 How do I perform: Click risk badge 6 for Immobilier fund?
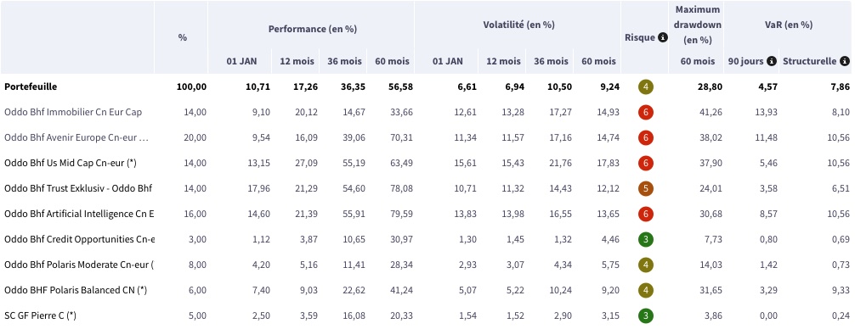tap(646, 112)
